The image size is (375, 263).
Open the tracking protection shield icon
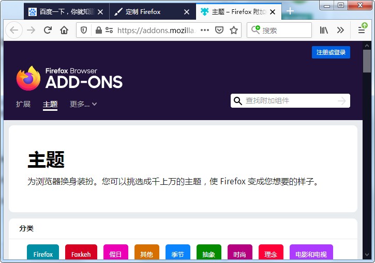(x=83, y=30)
